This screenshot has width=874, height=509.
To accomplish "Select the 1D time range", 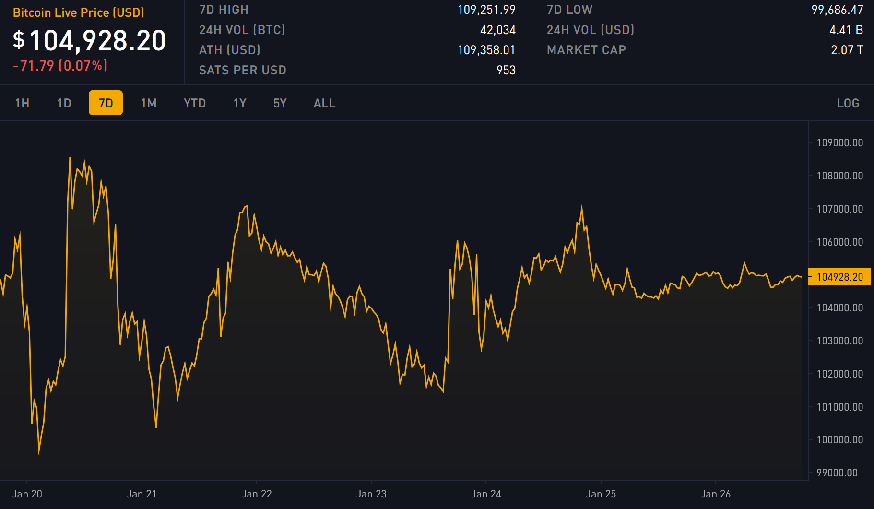I will tap(63, 103).
